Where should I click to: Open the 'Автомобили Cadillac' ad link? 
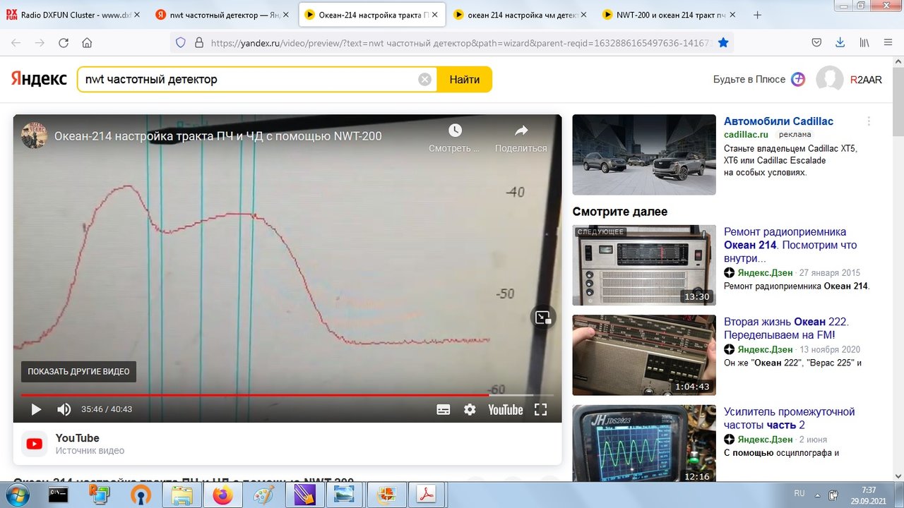pyautogui.click(x=778, y=121)
